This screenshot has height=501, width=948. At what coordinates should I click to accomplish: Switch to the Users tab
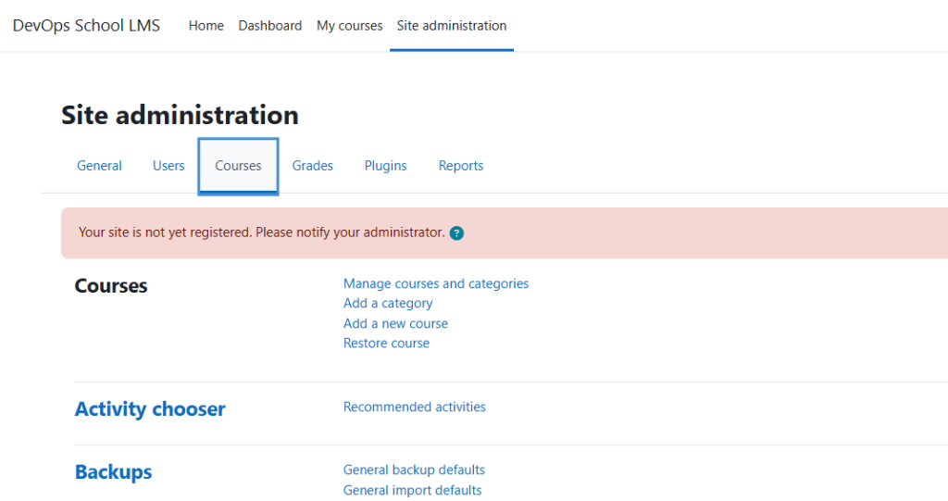(168, 166)
